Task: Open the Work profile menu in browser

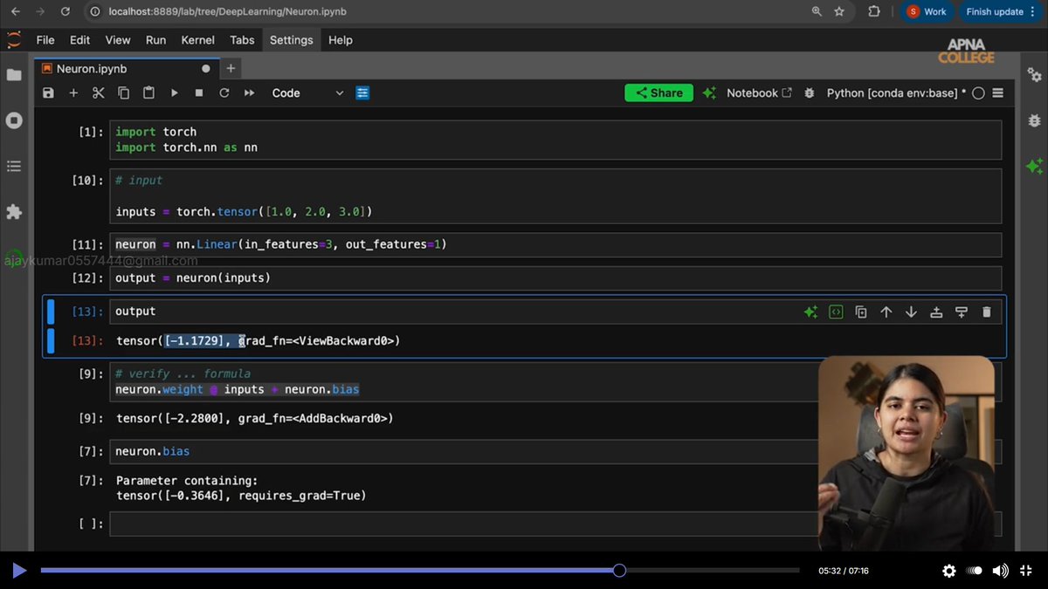Action: (x=927, y=11)
